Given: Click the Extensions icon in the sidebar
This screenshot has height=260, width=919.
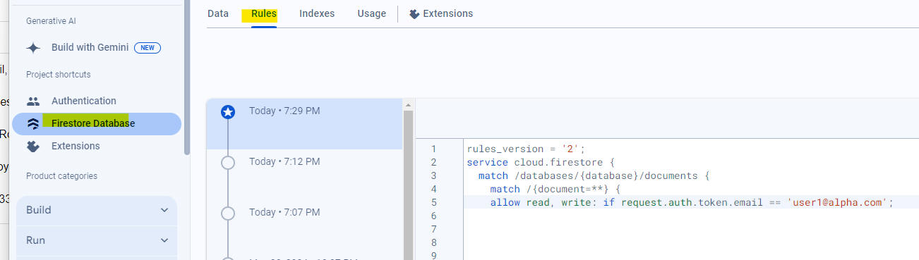Looking at the screenshot, I should (33, 146).
